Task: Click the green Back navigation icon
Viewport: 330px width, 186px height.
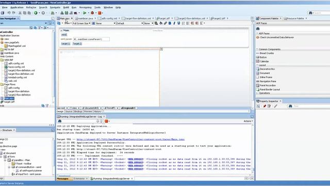Action: coord(36,13)
